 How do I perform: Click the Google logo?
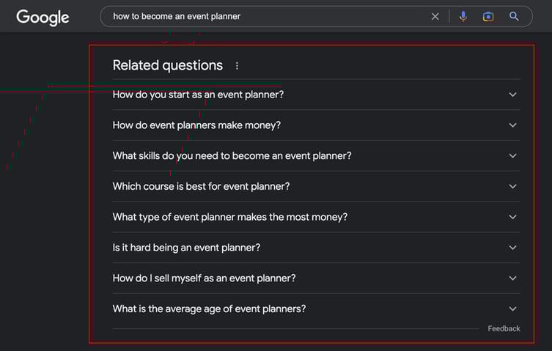[43, 18]
